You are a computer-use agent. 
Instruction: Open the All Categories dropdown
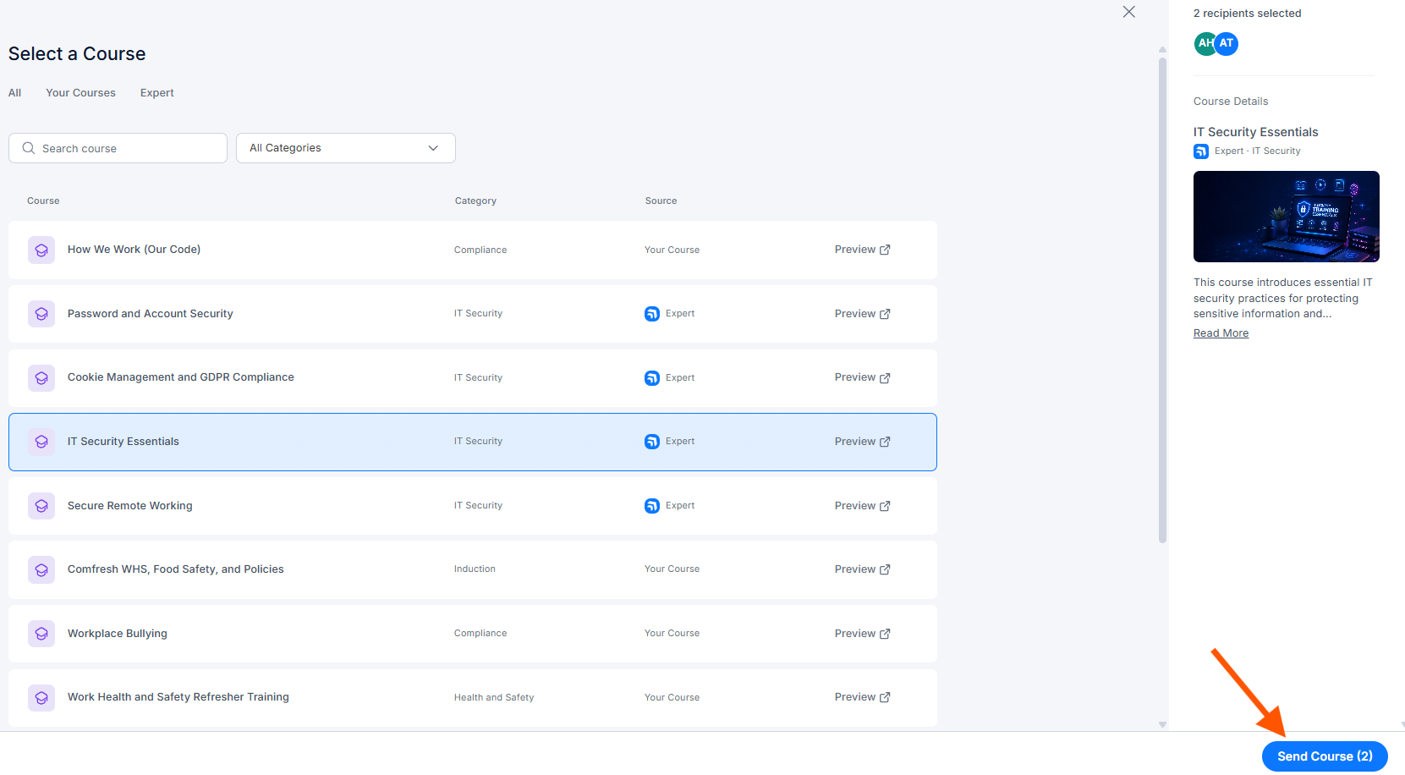346,148
